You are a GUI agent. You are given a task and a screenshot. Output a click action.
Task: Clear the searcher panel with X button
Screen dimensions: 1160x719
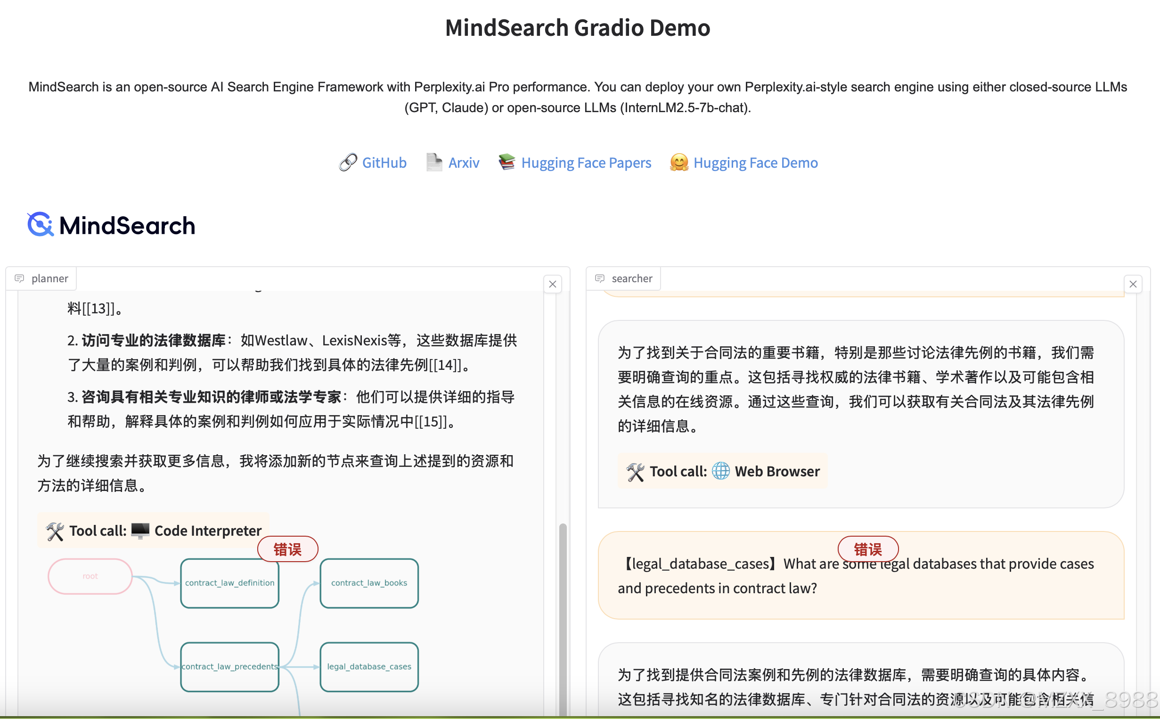[x=1133, y=284]
